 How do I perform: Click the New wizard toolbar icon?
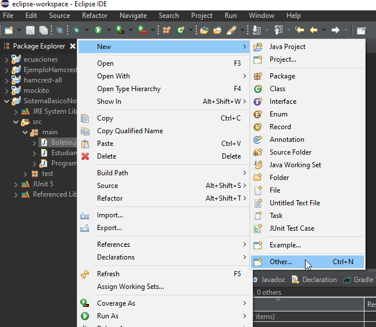coord(9,30)
